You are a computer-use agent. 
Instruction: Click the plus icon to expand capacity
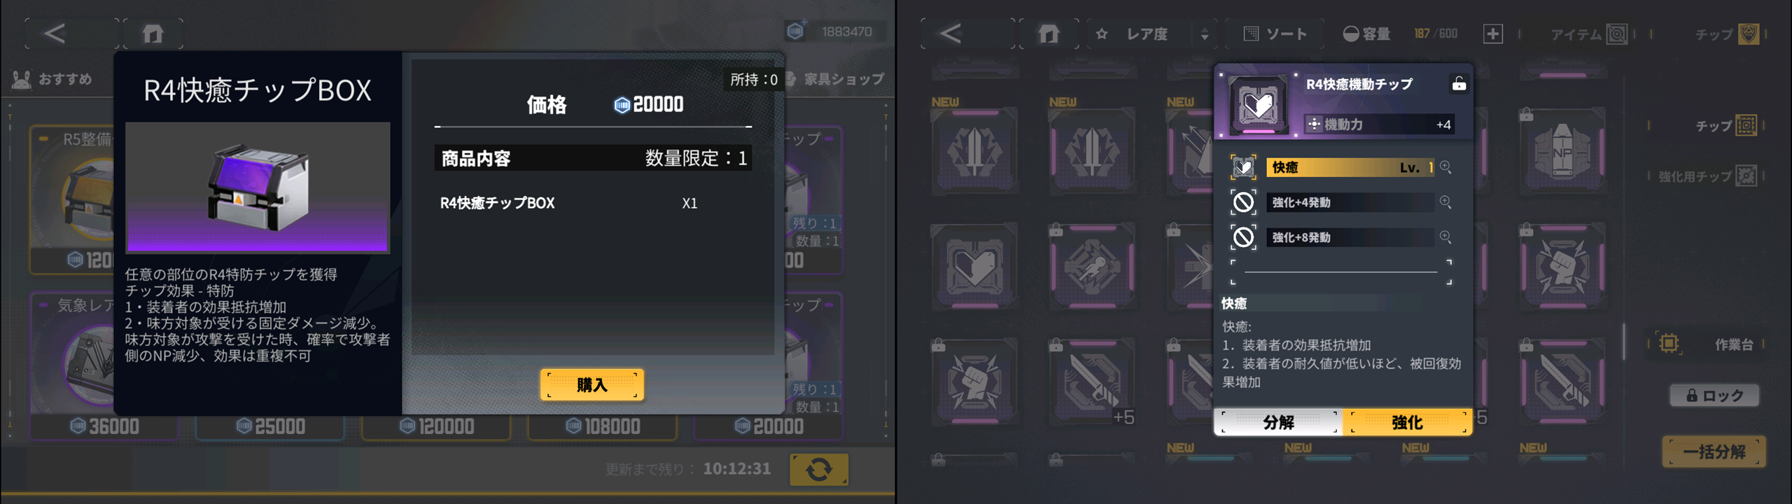click(x=1492, y=34)
